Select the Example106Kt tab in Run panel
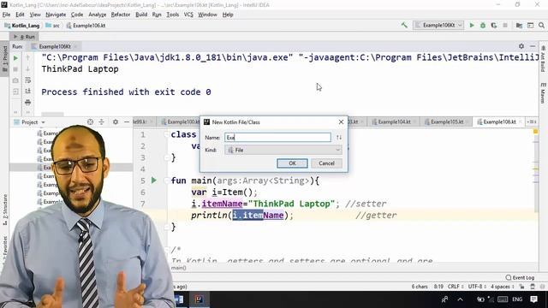The width and height of the screenshot is (548, 308). [x=55, y=46]
